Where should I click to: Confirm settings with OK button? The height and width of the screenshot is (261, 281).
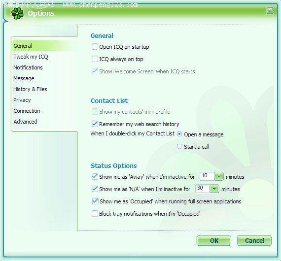214,241
